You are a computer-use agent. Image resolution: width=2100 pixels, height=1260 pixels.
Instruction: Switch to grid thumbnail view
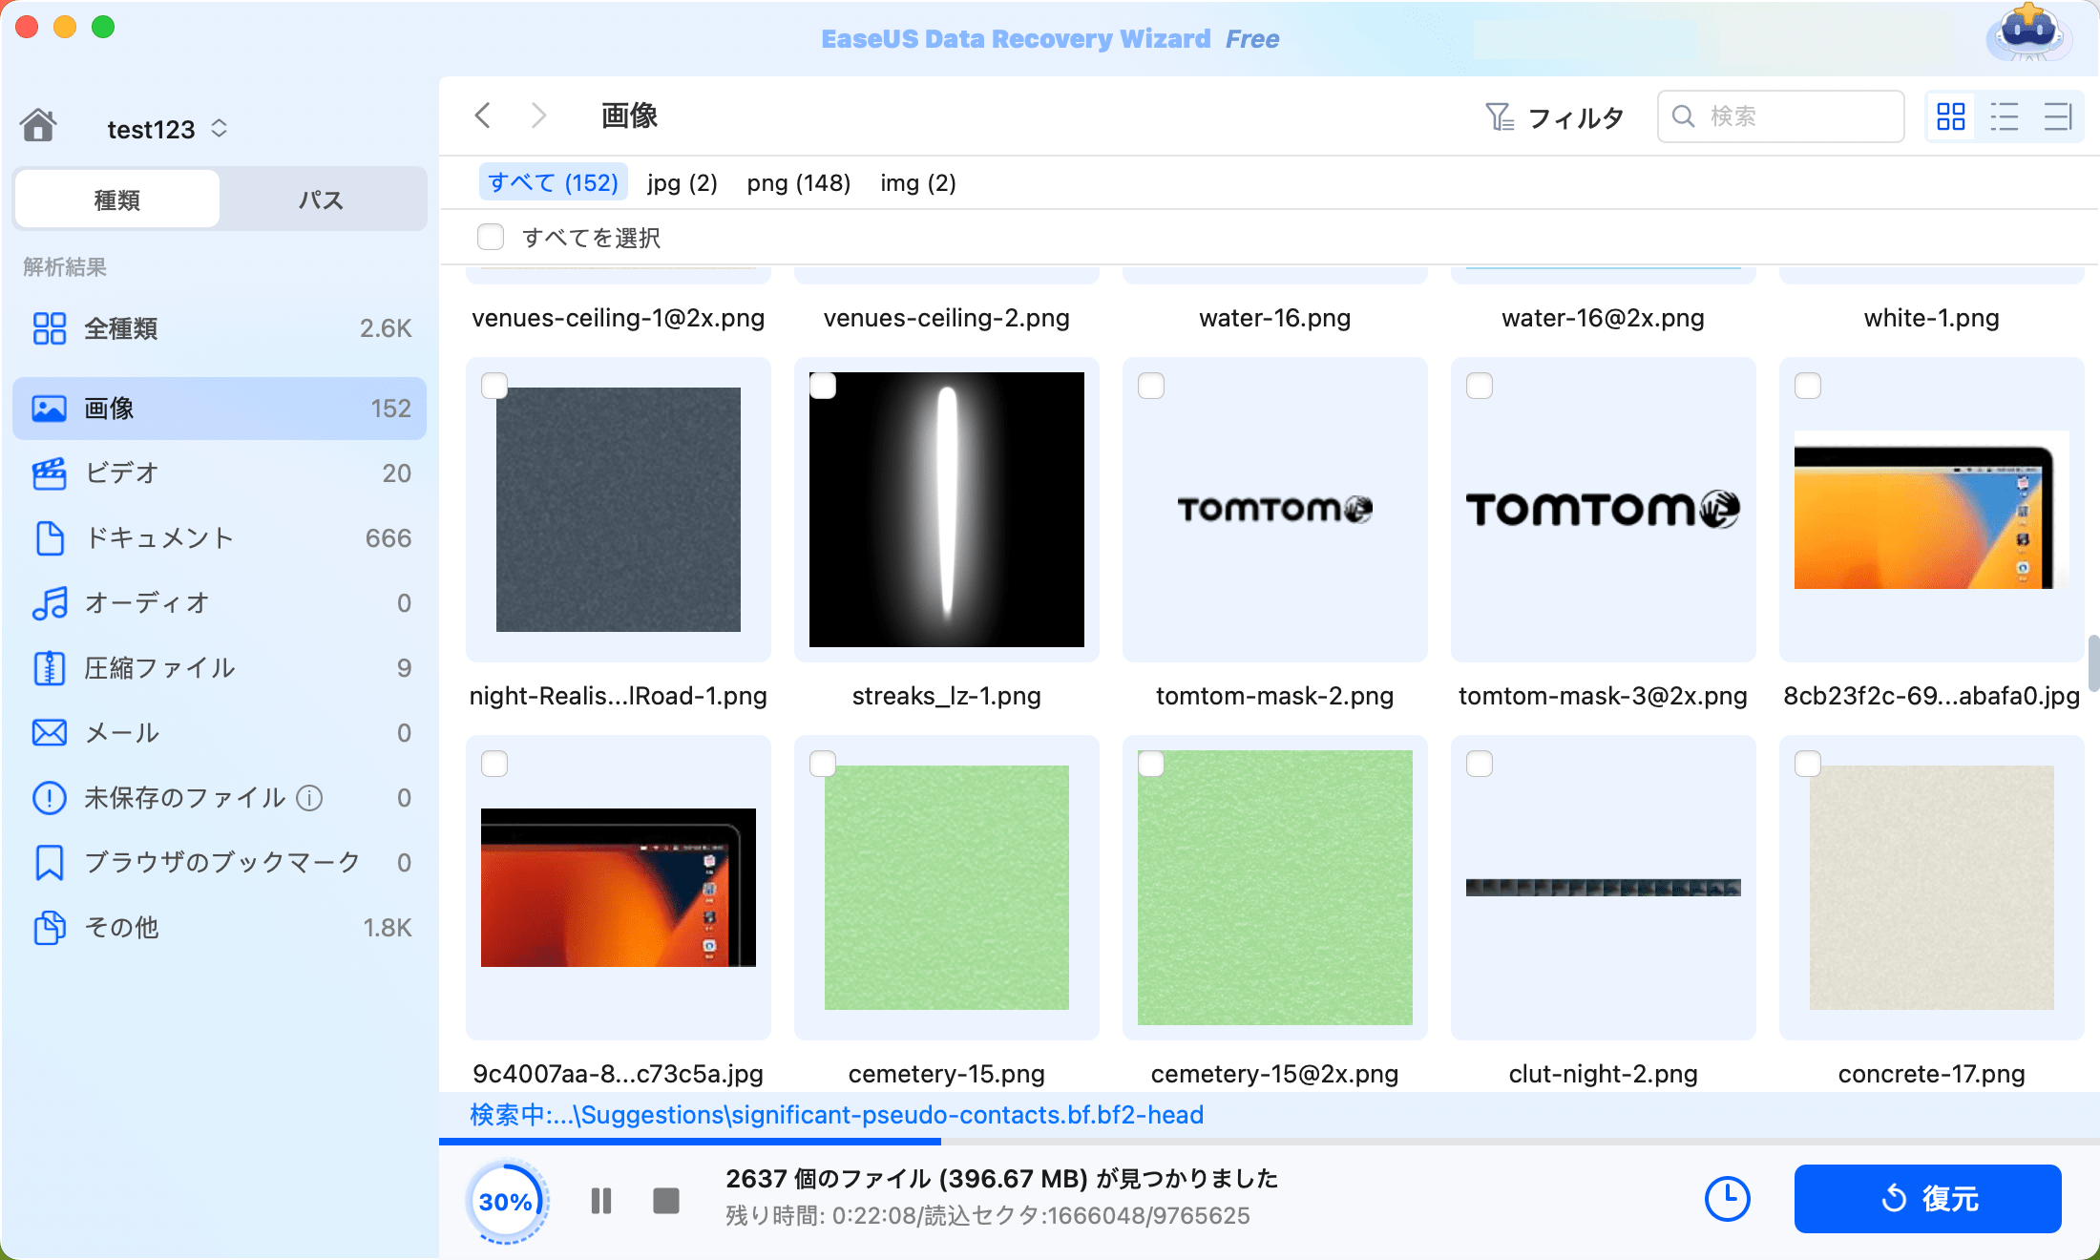click(1950, 116)
